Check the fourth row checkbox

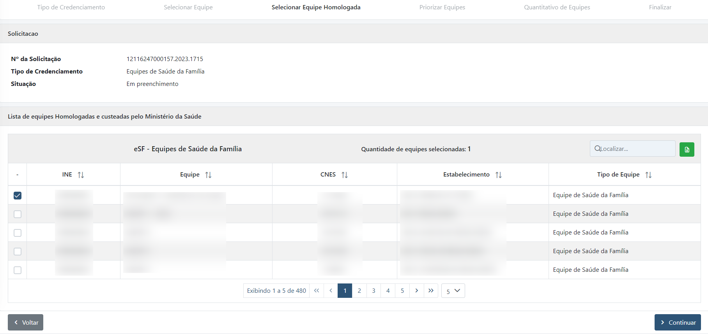[x=18, y=252]
